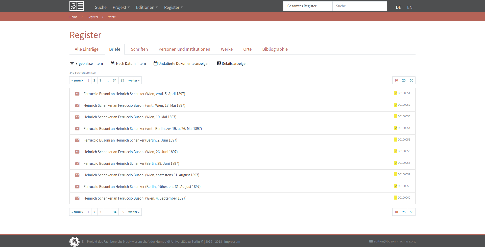Click envelope icon for 19. u. 26. Mai 1897 letter

click(x=77, y=129)
